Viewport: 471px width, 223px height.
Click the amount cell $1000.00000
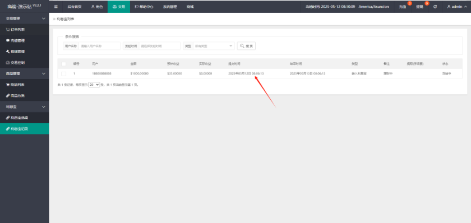point(140,73)
